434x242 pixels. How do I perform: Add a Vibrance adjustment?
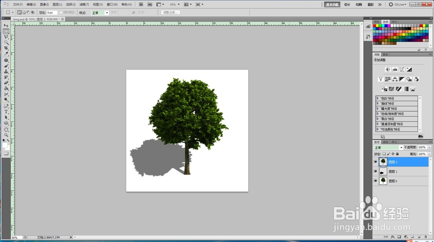380,79
